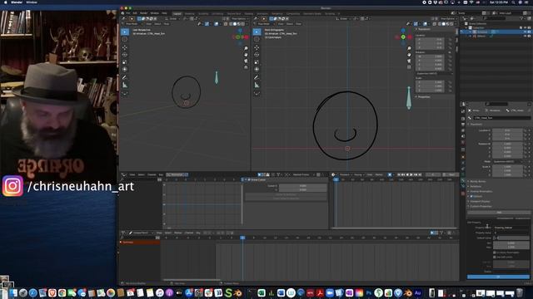Select the Rotate tool in left viewport
The height and width of the screenshot is (299, 533).
[125, 55]
